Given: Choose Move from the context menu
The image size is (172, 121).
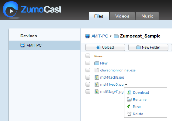Looking at the screenshot, I should [137, 107].
